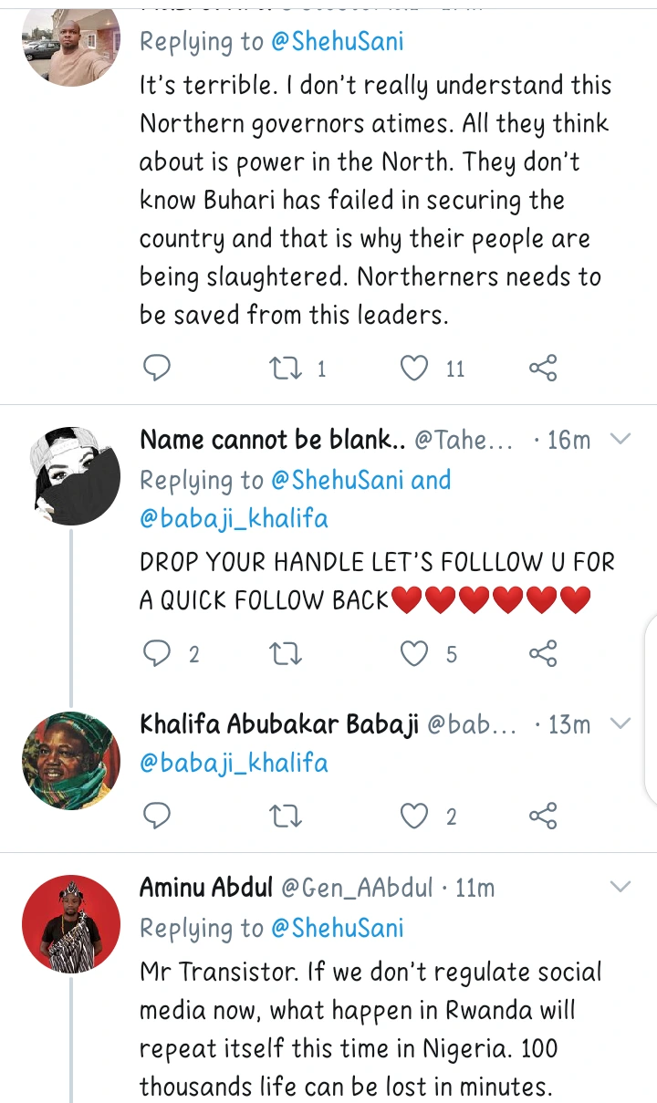
Task: Reply to the DROP YOUR HANDLE tweet
Action: tap(158, 653)
